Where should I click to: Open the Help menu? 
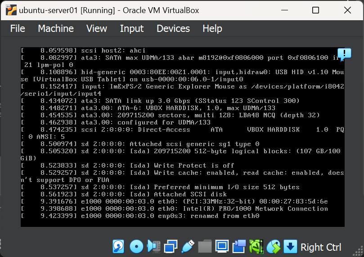point(212,28)
